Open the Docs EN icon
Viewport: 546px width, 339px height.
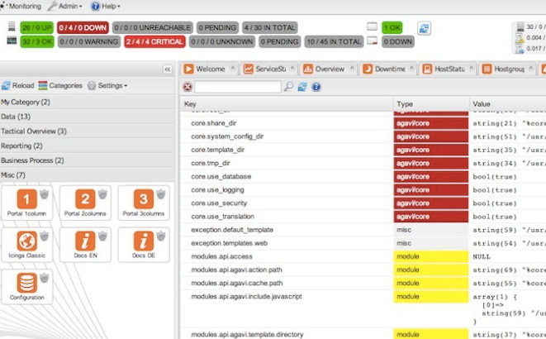click(85, 241)
